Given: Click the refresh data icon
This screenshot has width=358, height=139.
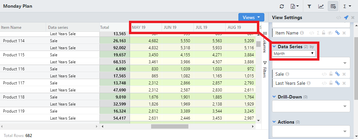Looking at the screenshot, I should point(282,6).
